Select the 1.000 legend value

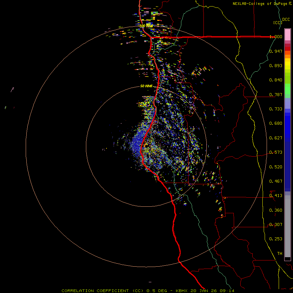tap(276, 36)
